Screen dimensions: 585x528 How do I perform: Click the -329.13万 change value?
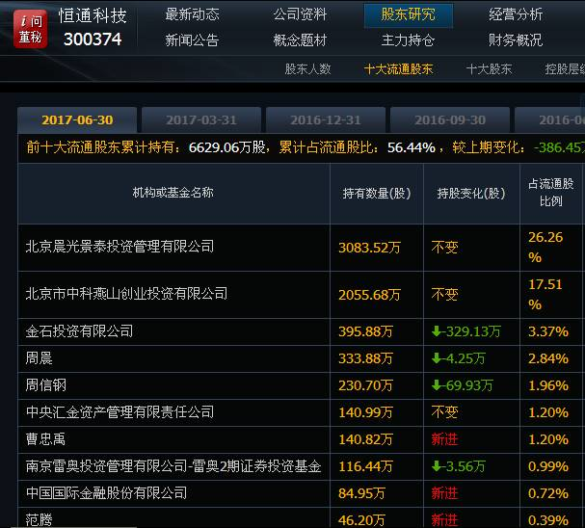(466, 331)
